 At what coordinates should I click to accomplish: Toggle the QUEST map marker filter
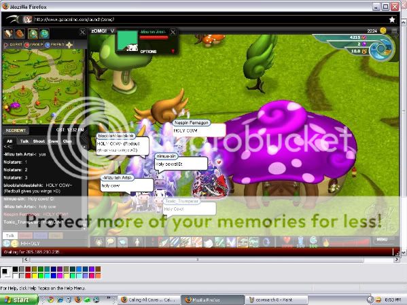pyautogui.click(x=14, y=45)
